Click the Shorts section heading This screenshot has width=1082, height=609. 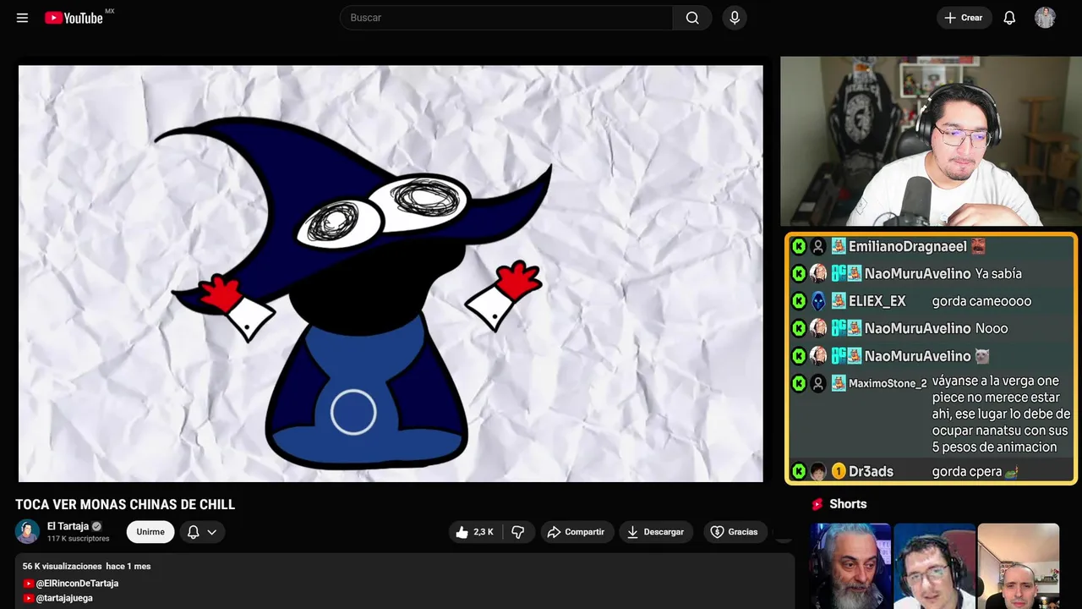click(x=848, y=504)
